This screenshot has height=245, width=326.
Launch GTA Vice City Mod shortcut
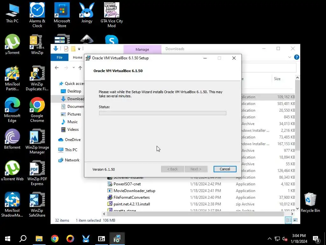pyautogui.click(x=112, y=15)
